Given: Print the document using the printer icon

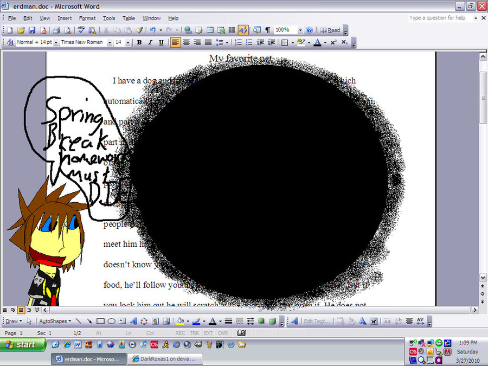Looking at the screenshot, I should 56,30.
